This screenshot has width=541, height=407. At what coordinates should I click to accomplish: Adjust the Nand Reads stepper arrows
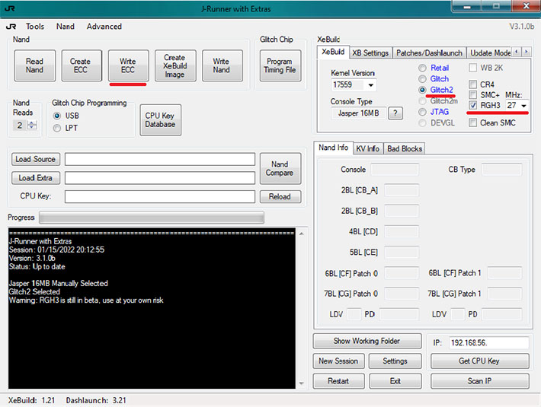(32, 125)
